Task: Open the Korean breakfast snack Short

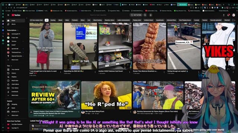Action: tap(149, 46)
